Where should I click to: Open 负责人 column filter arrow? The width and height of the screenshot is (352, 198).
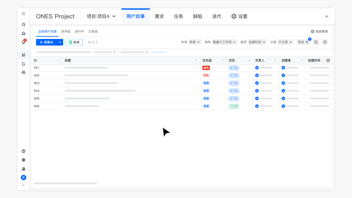[275, 60]
